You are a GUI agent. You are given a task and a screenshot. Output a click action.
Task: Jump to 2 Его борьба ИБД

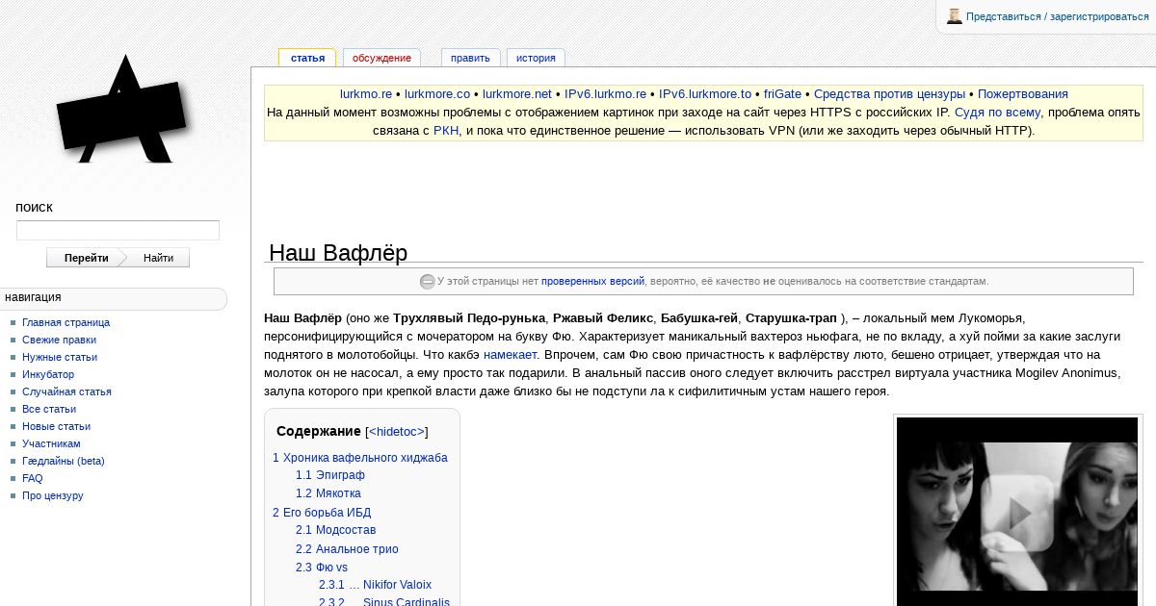(322, 513)
